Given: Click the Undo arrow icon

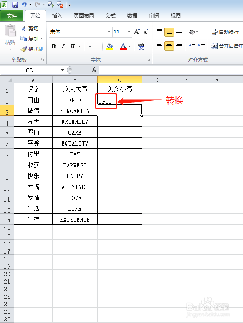Looking at the screenshot, I should (x=24, y=4).
